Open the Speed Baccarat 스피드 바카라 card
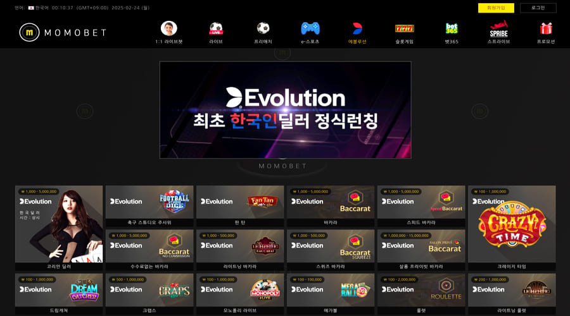570x316 pixels. pos(421,205)
